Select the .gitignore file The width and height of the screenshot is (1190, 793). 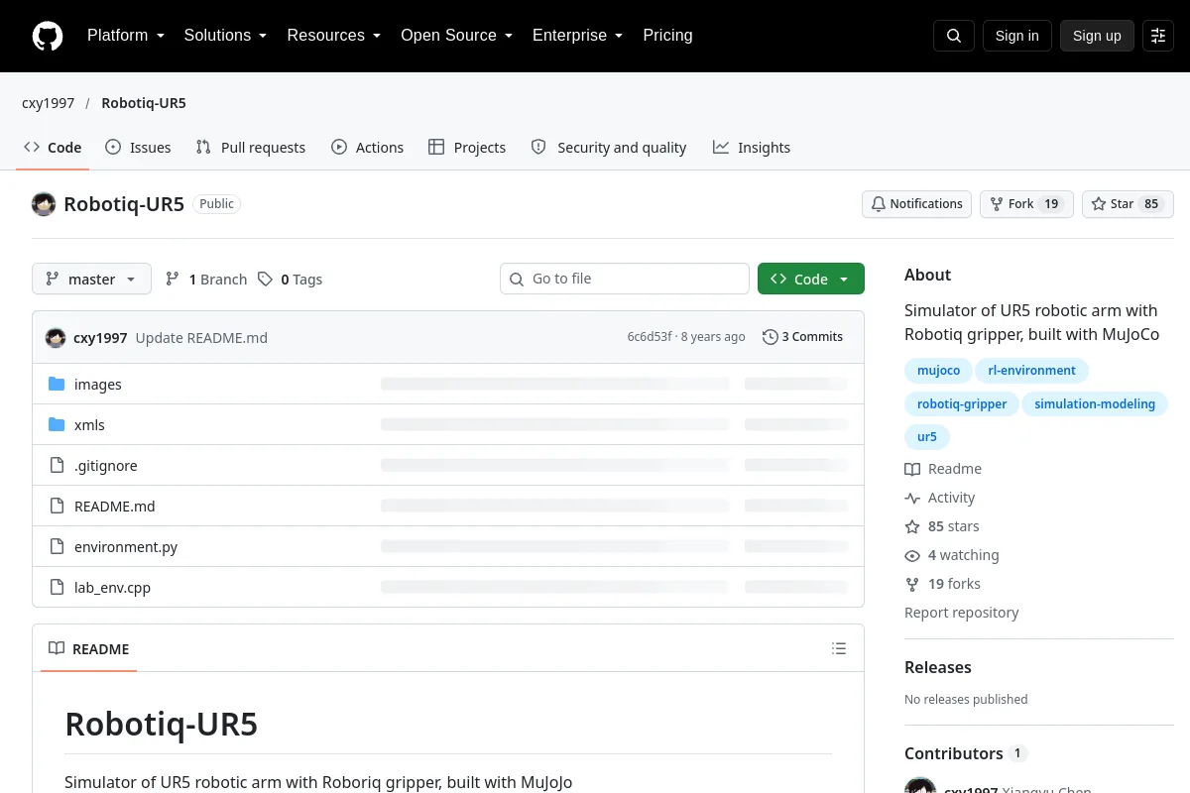(x=106, y=465)
